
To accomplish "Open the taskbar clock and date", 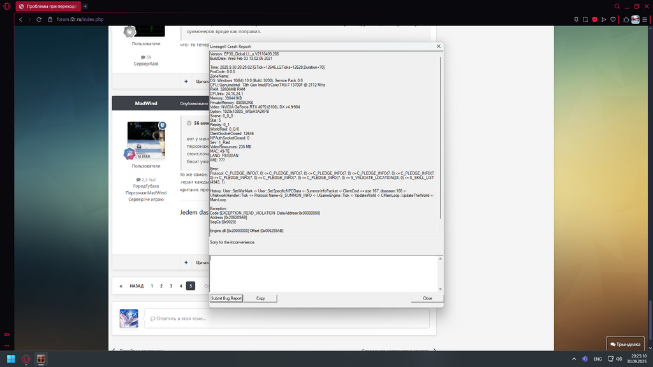I will [638, 359].
